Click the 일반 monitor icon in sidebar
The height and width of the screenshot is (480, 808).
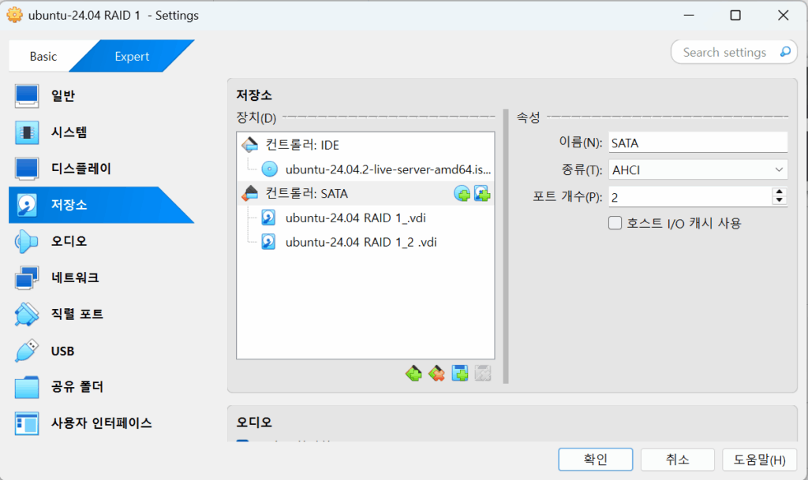[x=26, y=95]
